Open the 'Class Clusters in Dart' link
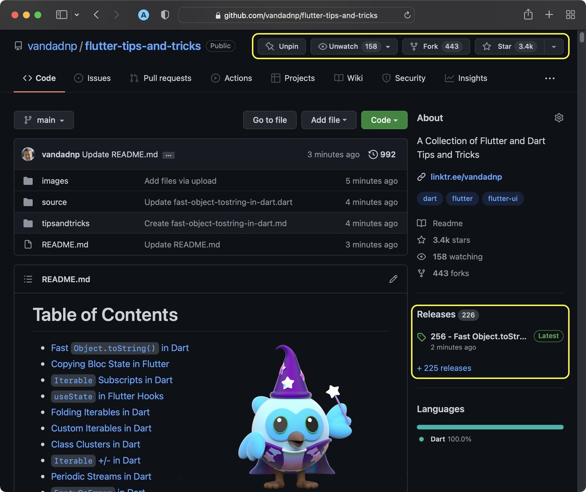 [95, 445]
